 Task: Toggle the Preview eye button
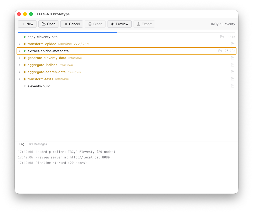coord(119,24)
